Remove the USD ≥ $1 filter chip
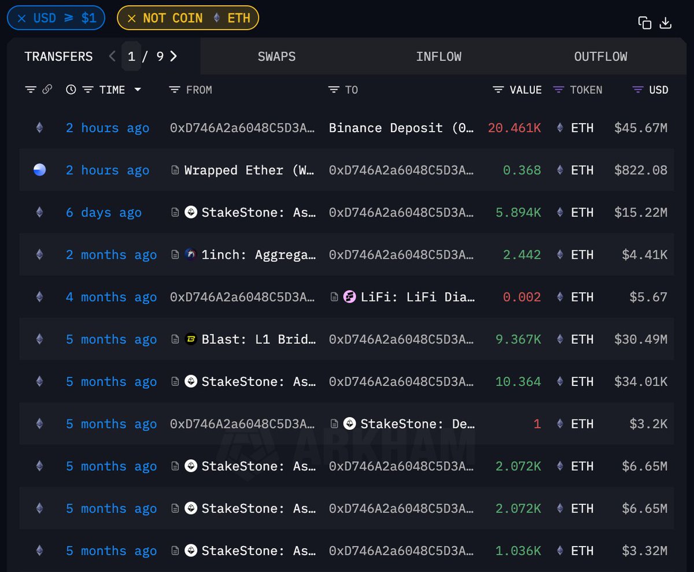Screen dimensions: 694x572 pos(21,18)
